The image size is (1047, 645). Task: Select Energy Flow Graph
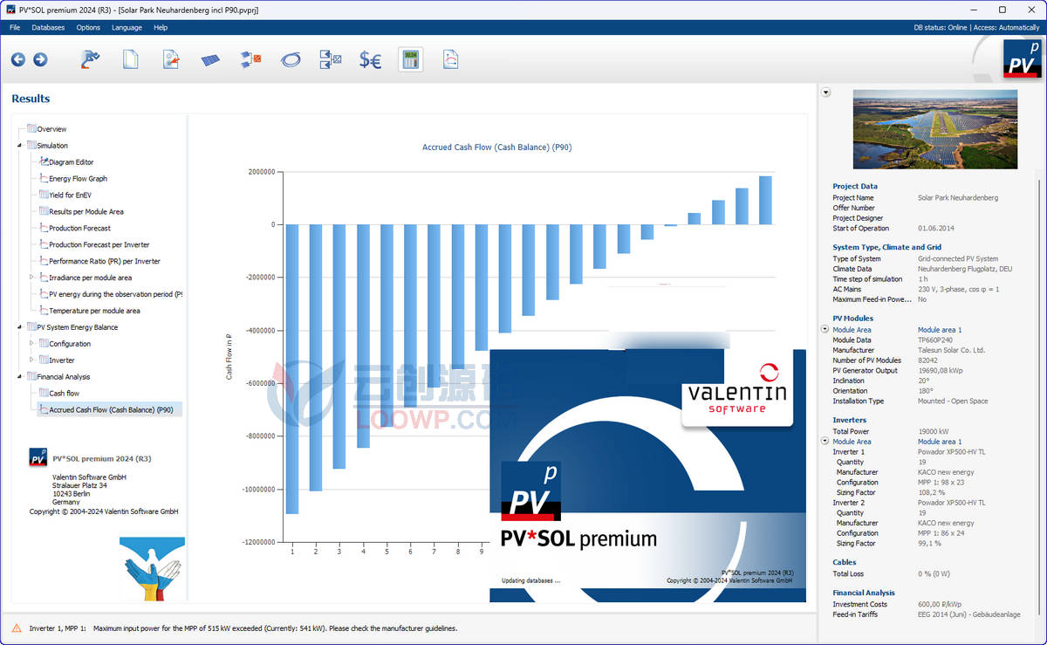tap(79, 179)
